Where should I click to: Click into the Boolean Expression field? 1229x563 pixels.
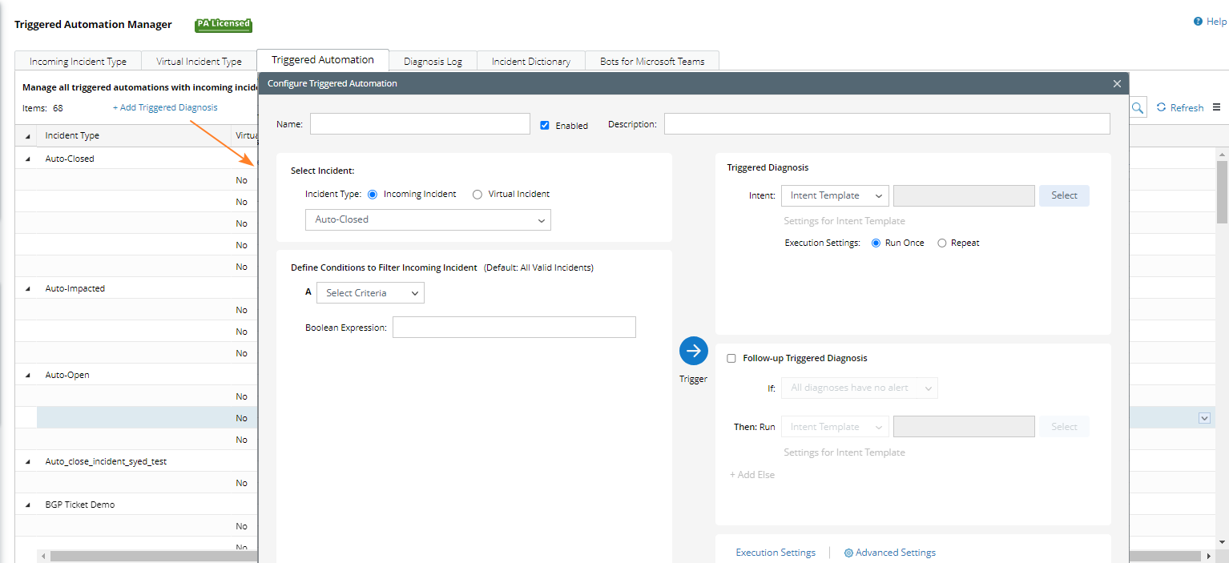pyautogui.click(x=514, y=328)
